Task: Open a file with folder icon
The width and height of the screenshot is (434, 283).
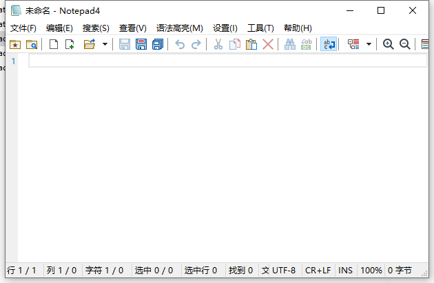Action: pos(90,44)
